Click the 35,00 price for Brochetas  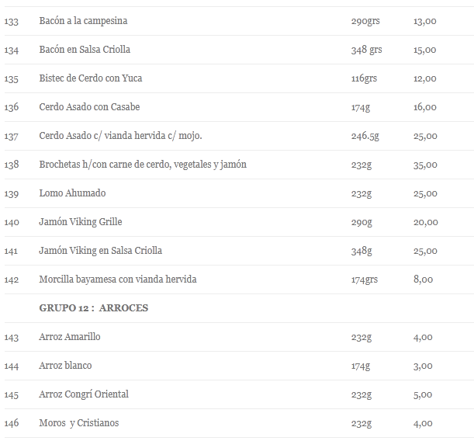click(x=425, y=165)
